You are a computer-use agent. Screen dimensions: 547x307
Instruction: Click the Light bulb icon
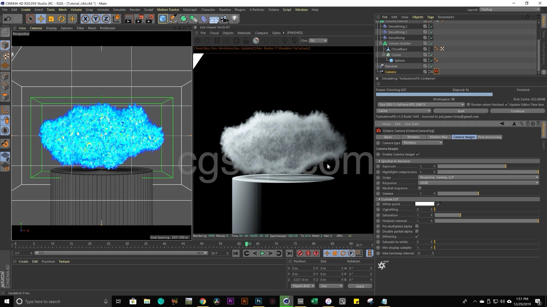[x=234, y=19]
